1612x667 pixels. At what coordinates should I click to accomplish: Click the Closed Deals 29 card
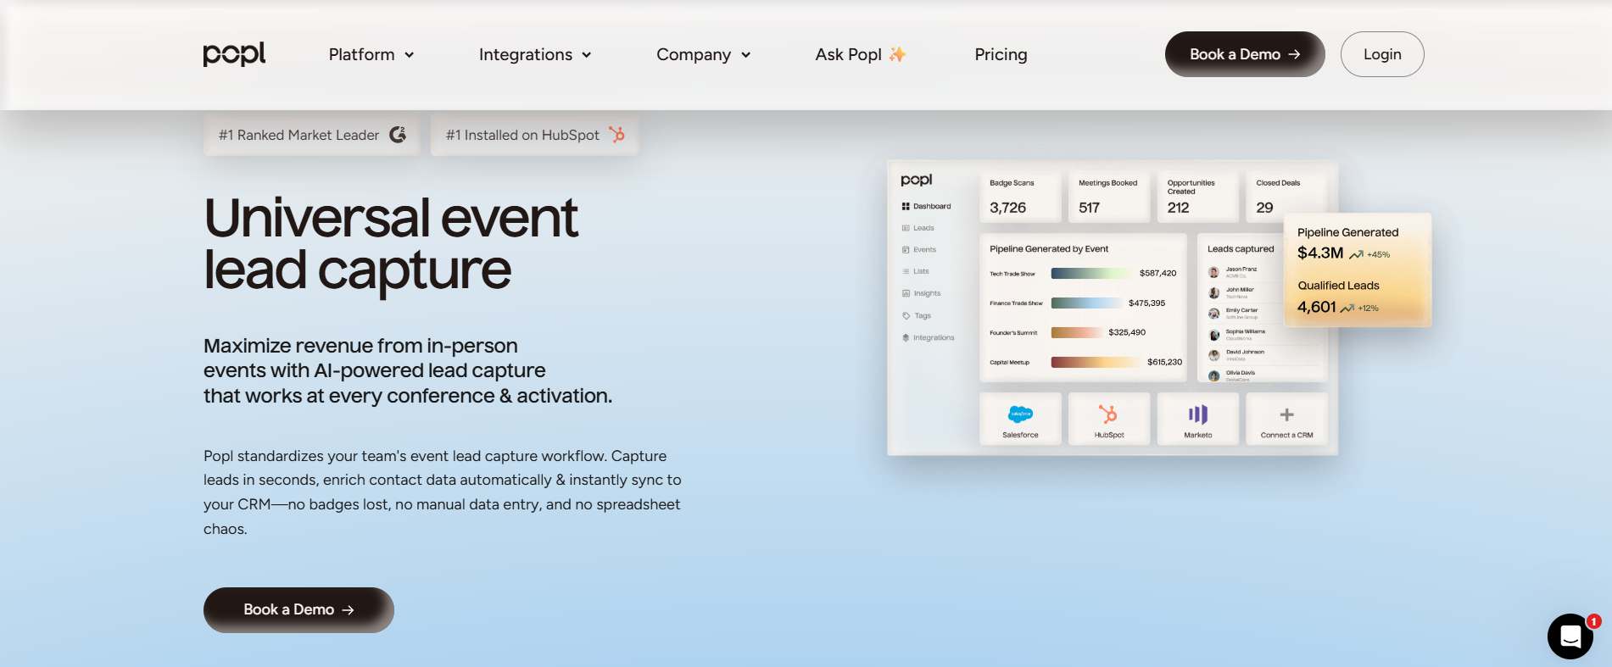click(x=1286, y=197)
